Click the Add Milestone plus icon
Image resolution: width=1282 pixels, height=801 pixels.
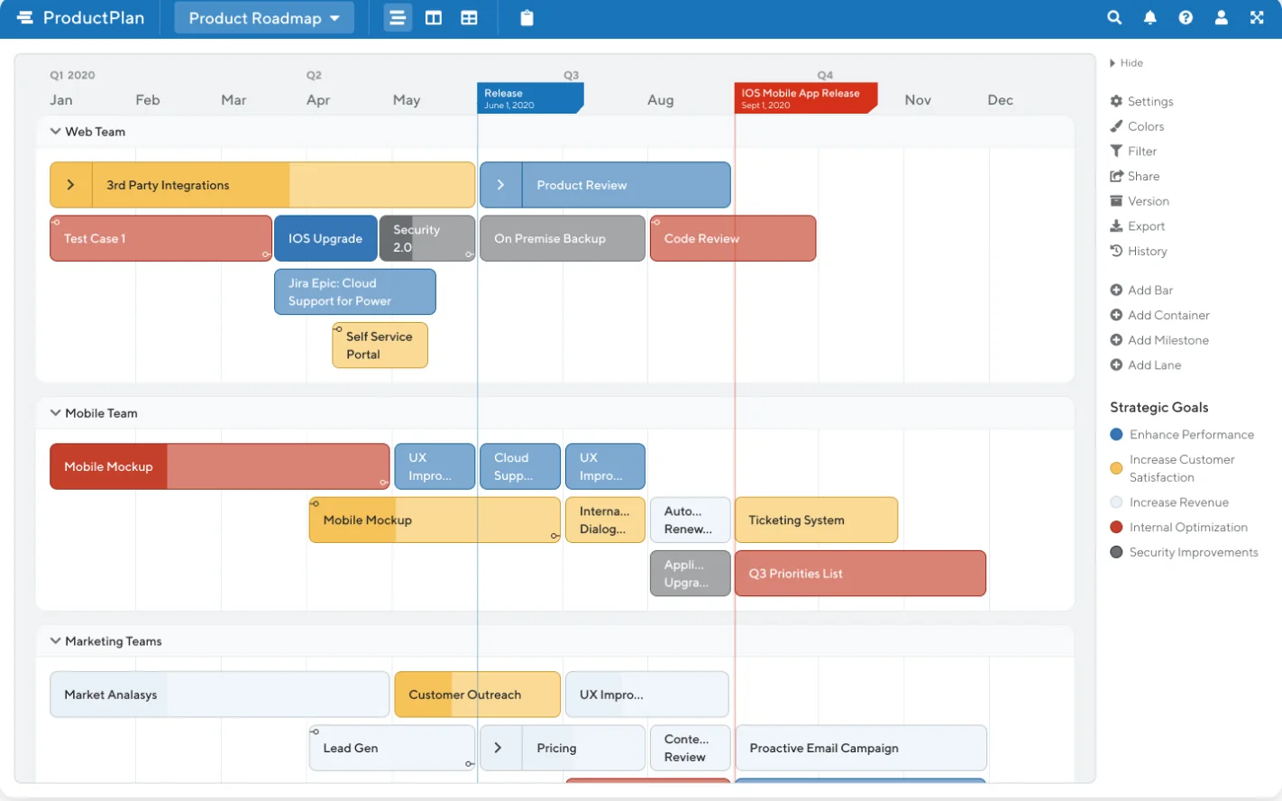pos(1116,341)
